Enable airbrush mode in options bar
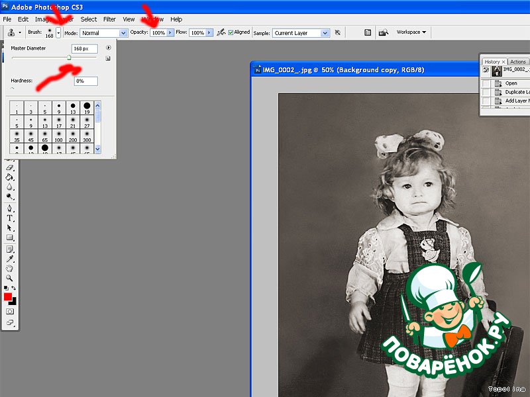The height and width of the screenshot is (397, 530). click(x=221, y=32)
